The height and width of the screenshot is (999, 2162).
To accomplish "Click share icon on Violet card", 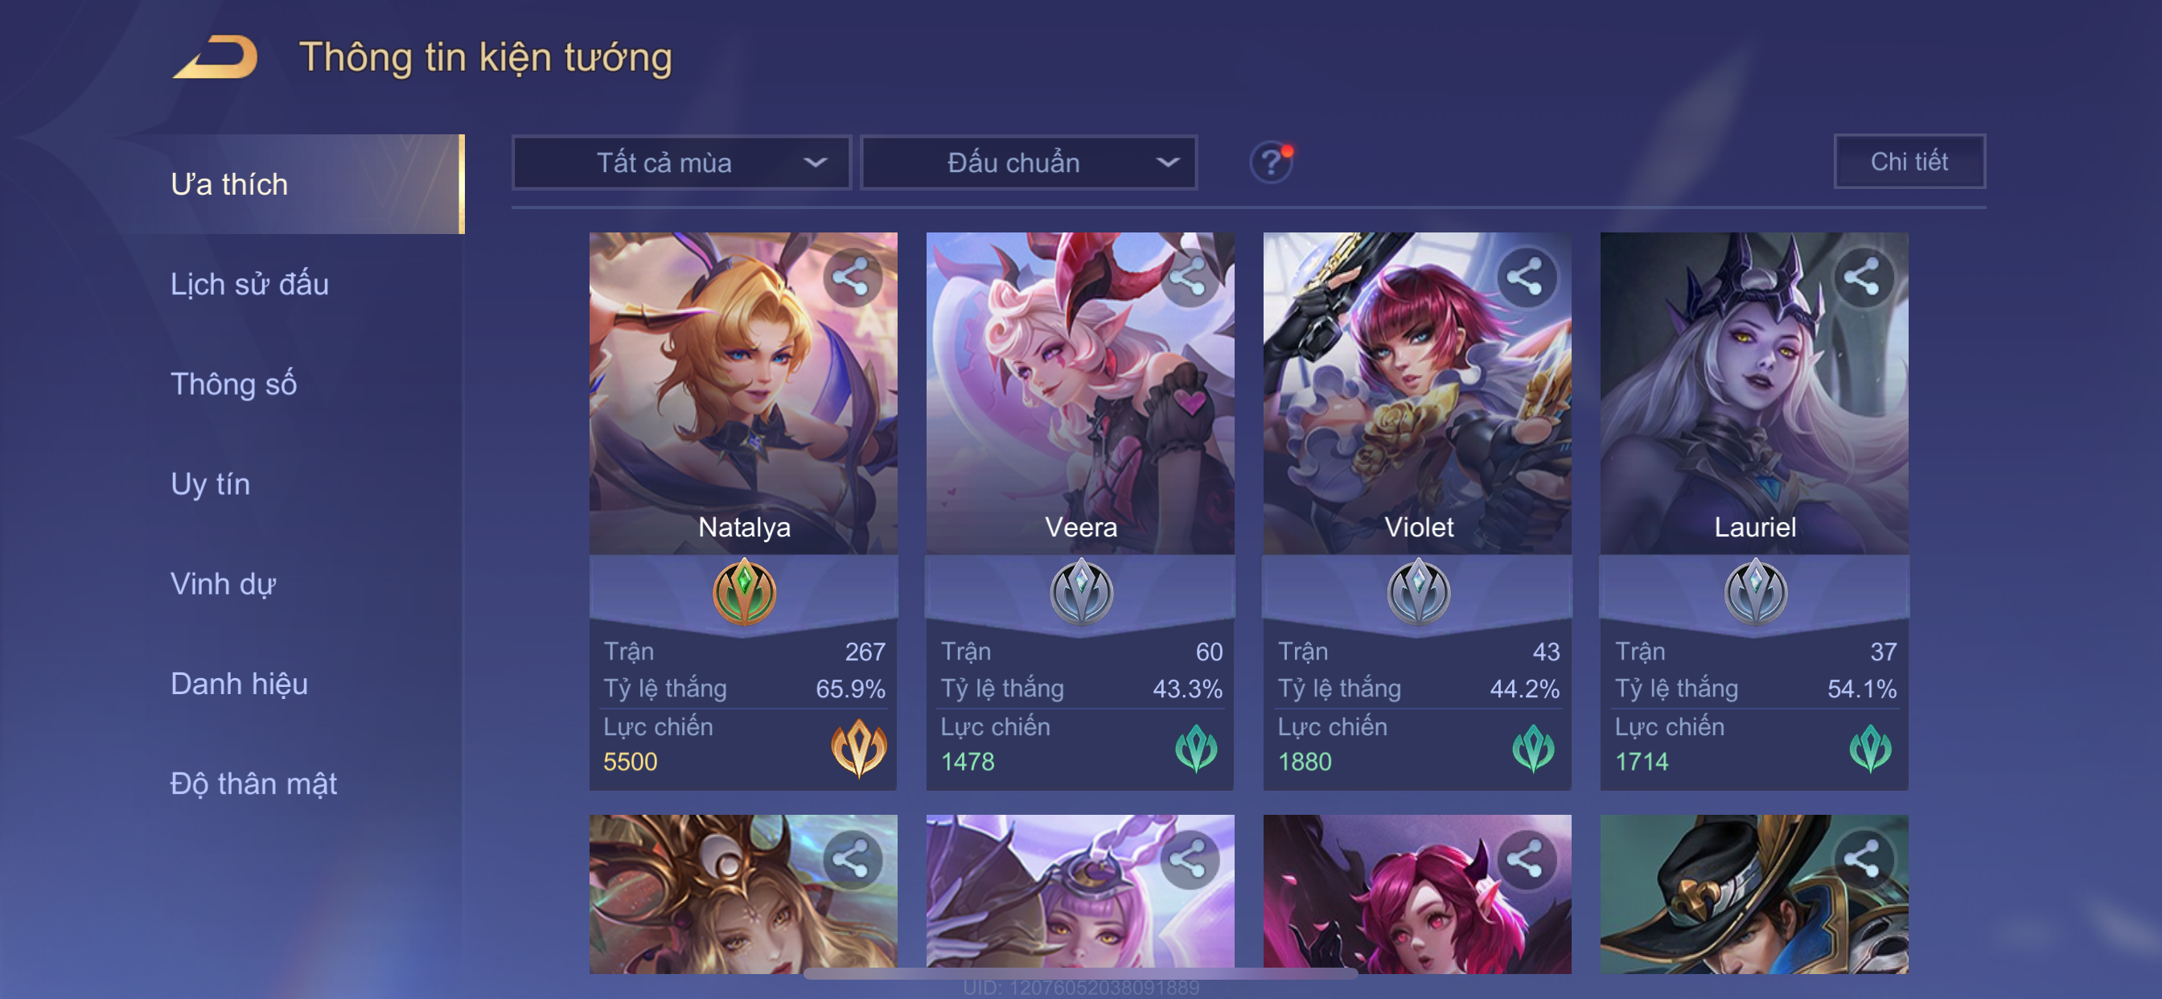I will [x=1526, y=277].
